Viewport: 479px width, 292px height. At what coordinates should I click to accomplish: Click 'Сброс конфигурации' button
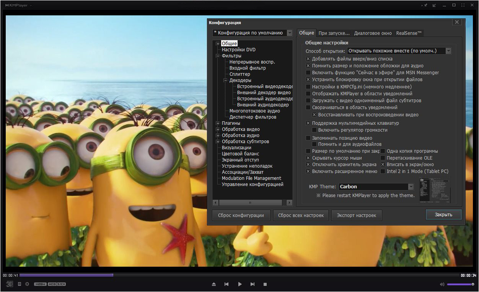click(241, 215)
